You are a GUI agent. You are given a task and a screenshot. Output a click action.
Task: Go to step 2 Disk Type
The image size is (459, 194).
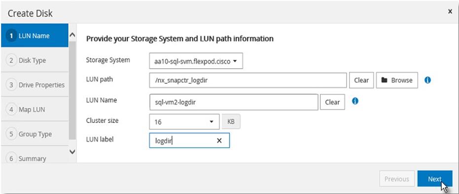35,60
